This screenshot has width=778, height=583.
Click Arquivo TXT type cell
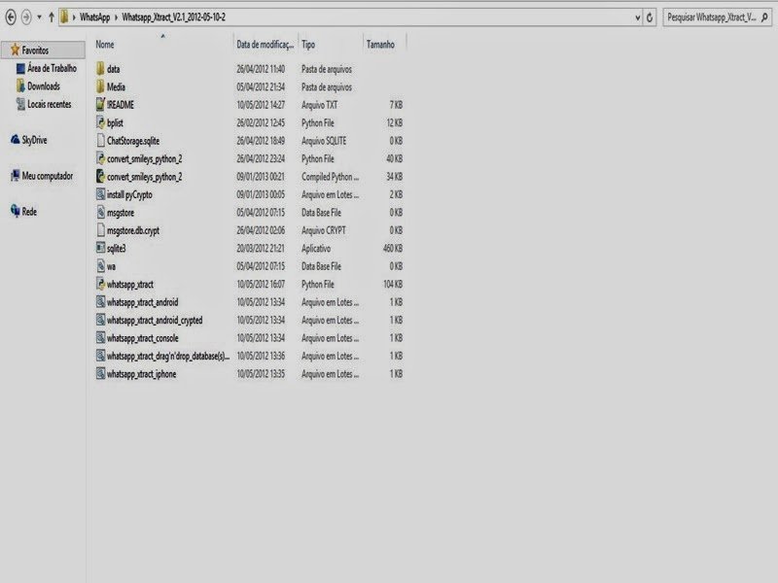click(320, 105)
